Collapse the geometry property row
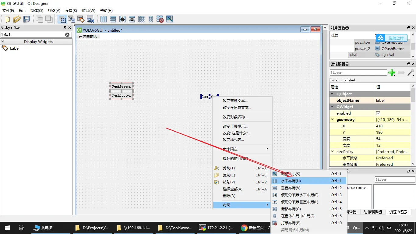The height and width of the screenshot is (234, 416). pos(333,119)
